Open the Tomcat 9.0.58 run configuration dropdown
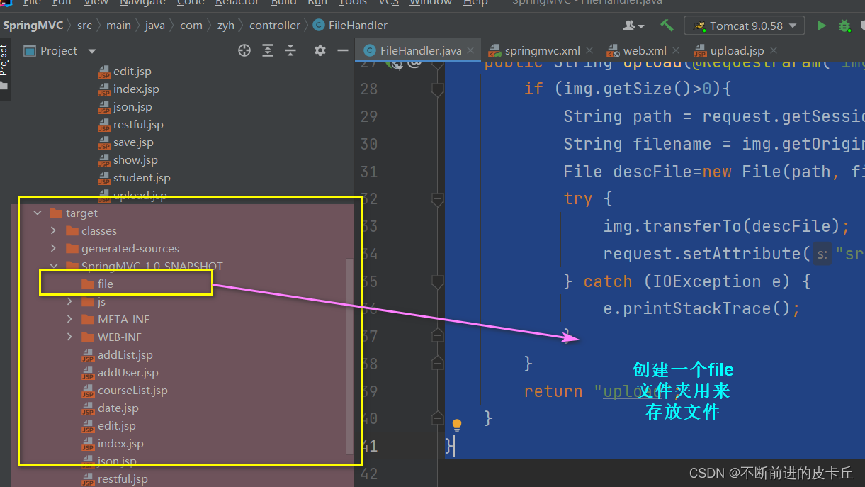 745,26
